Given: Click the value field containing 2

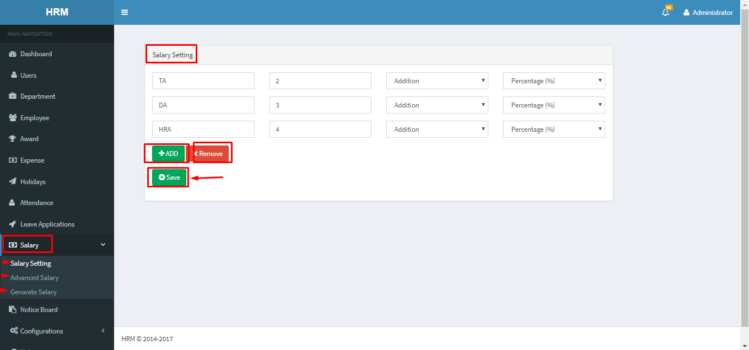Looking at the screenshot, I should (x=320, y=80).
